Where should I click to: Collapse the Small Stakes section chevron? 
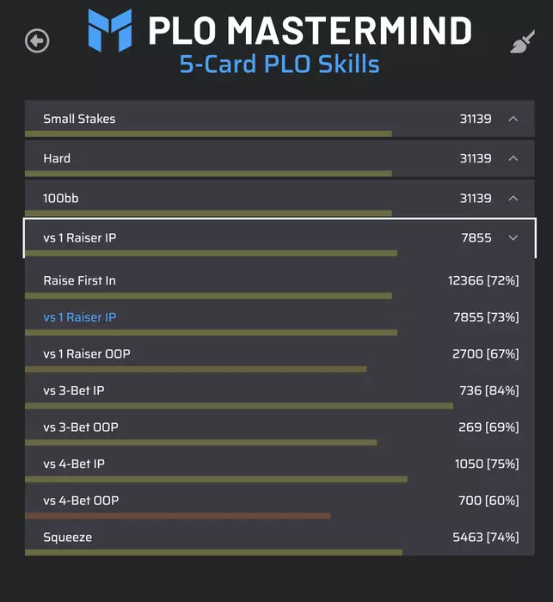(x=513, y=119)
